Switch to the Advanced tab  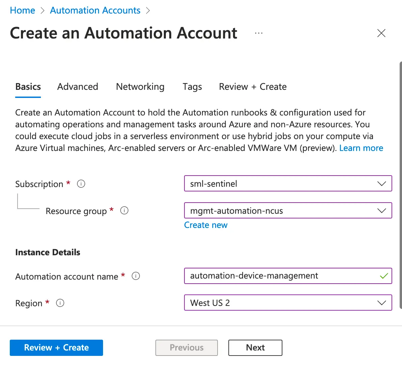pyautogui.click(x=78, y=87)
